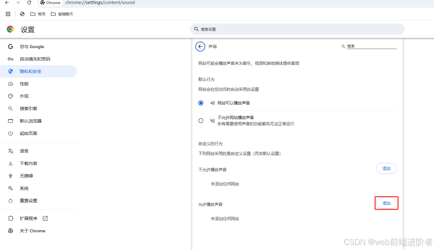The height and width of the screenshot is (250, 434).
Task: Click the shield icon beside 隐私和安全
Action: click(10, 71)
